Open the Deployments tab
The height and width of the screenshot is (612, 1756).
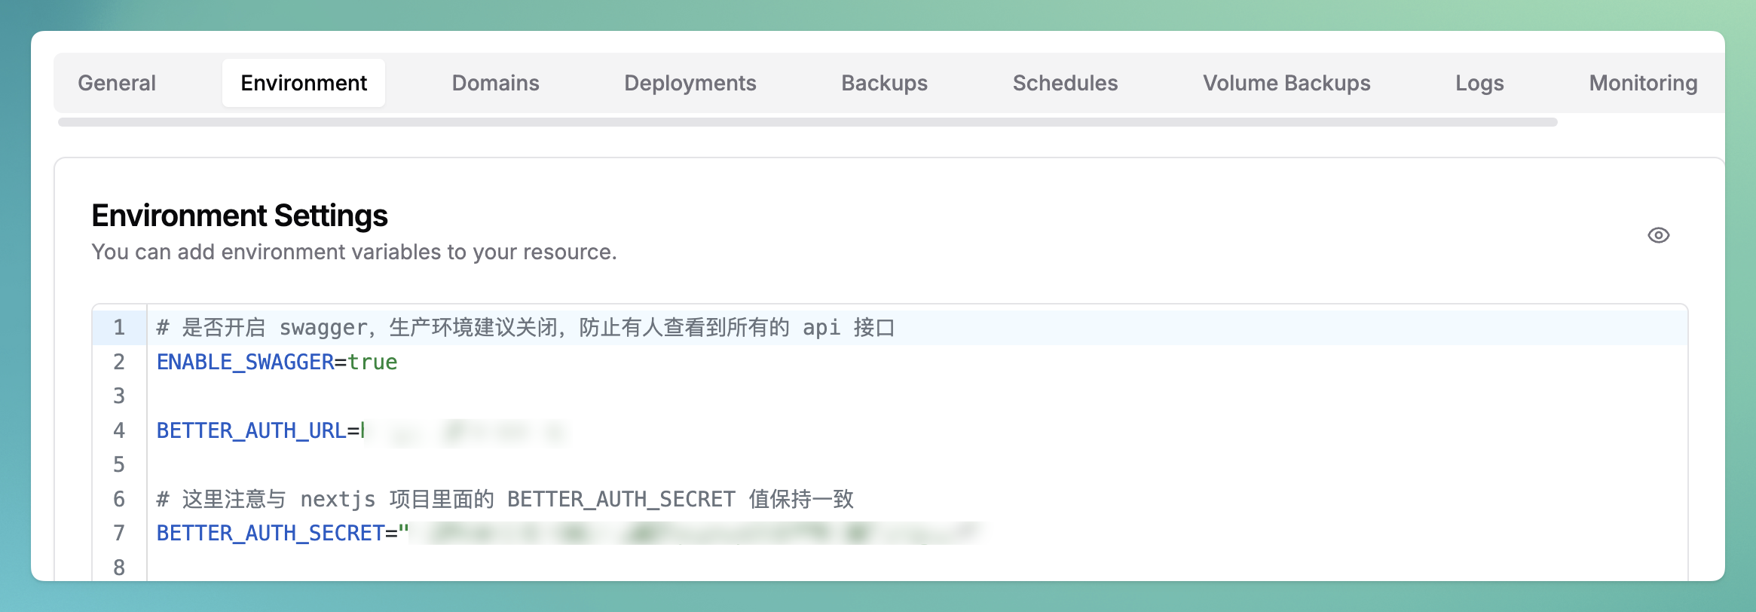tap(690, 83)
